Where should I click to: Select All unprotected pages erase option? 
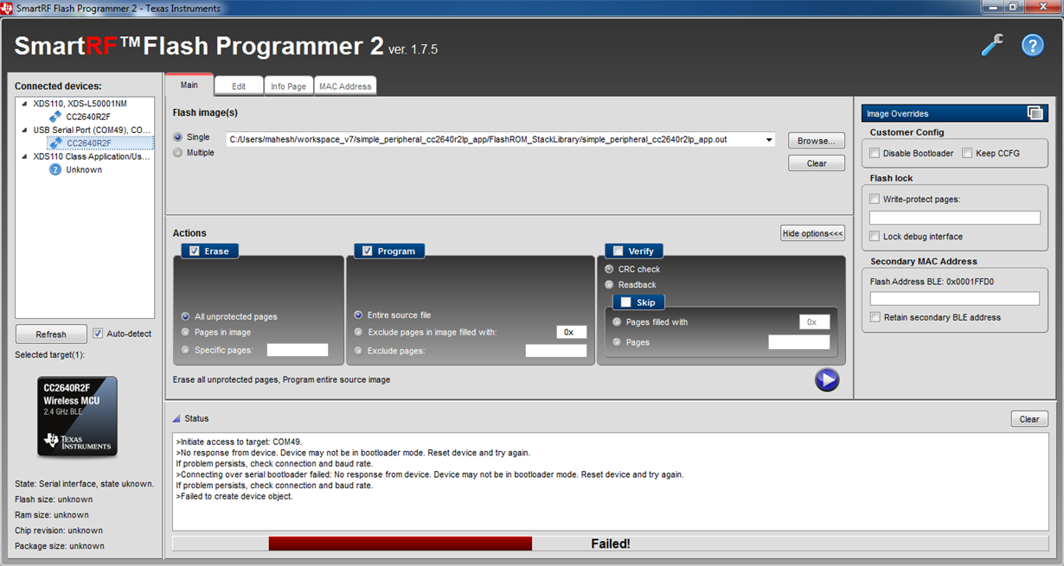pyautogui.click(x=186, y=316)
